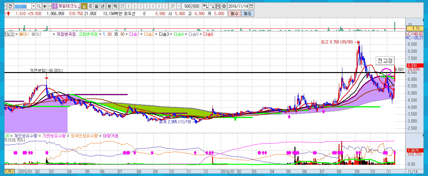Viewport: 428px width, 176px height.
Task: Click the add-indicator candlestick icon
Action: [205, 6]
